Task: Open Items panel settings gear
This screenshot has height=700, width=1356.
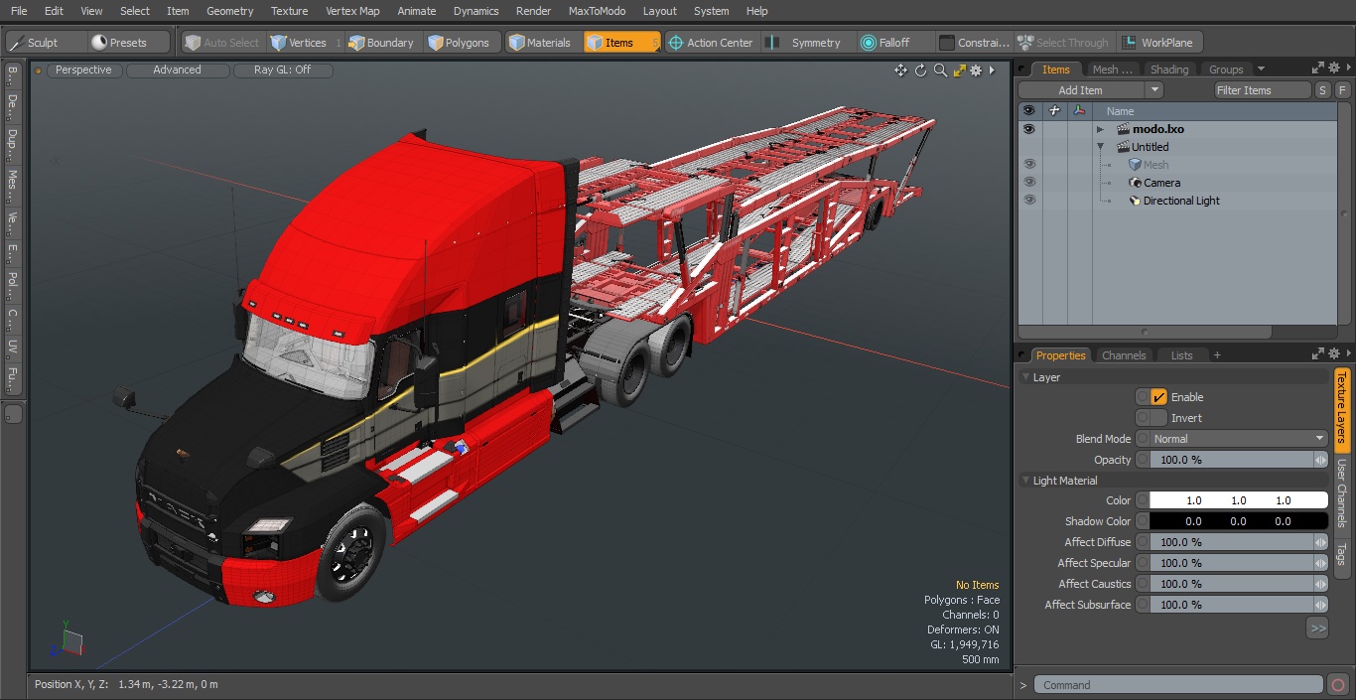Action: pyautogui.click(x=1335, y=69)
